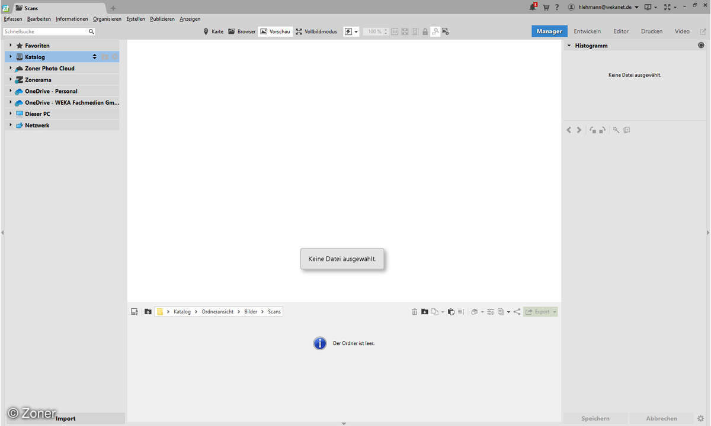The height and width of the screenshot is (426, 711).
Task: Switch to Karte view
Action: [213, 31]
